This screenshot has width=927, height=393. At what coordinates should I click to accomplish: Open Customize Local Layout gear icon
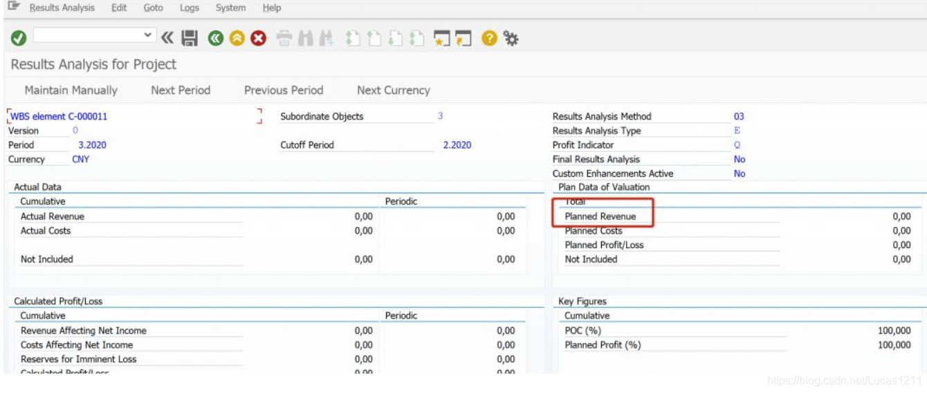click(511, 39)
